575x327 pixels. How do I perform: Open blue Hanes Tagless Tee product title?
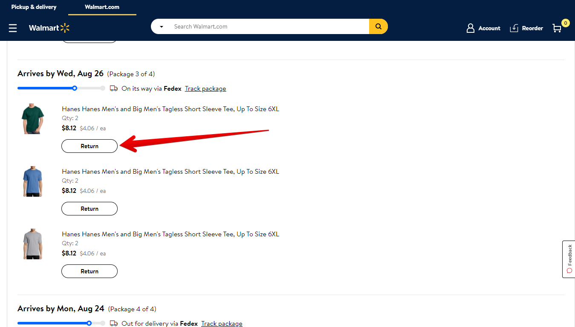[x=170, y=172]
